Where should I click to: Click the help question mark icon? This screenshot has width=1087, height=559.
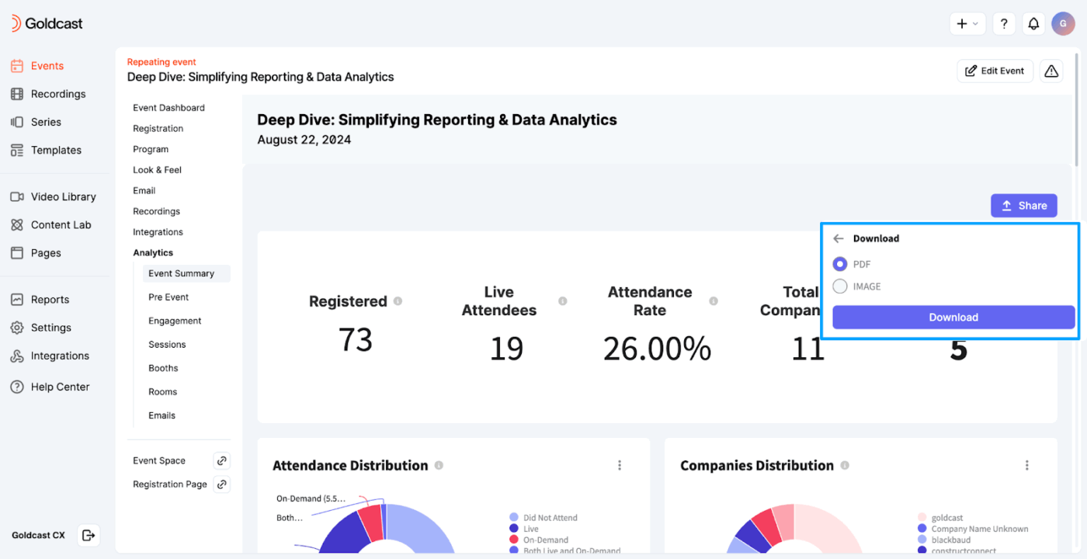point(1004,24)
